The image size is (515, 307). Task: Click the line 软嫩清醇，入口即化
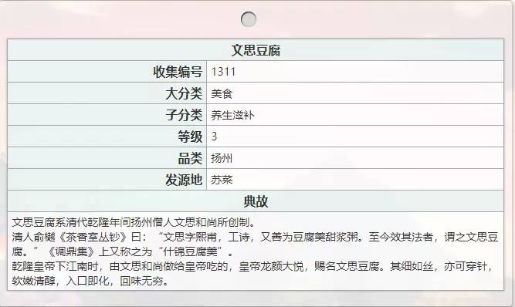point(90,281)
